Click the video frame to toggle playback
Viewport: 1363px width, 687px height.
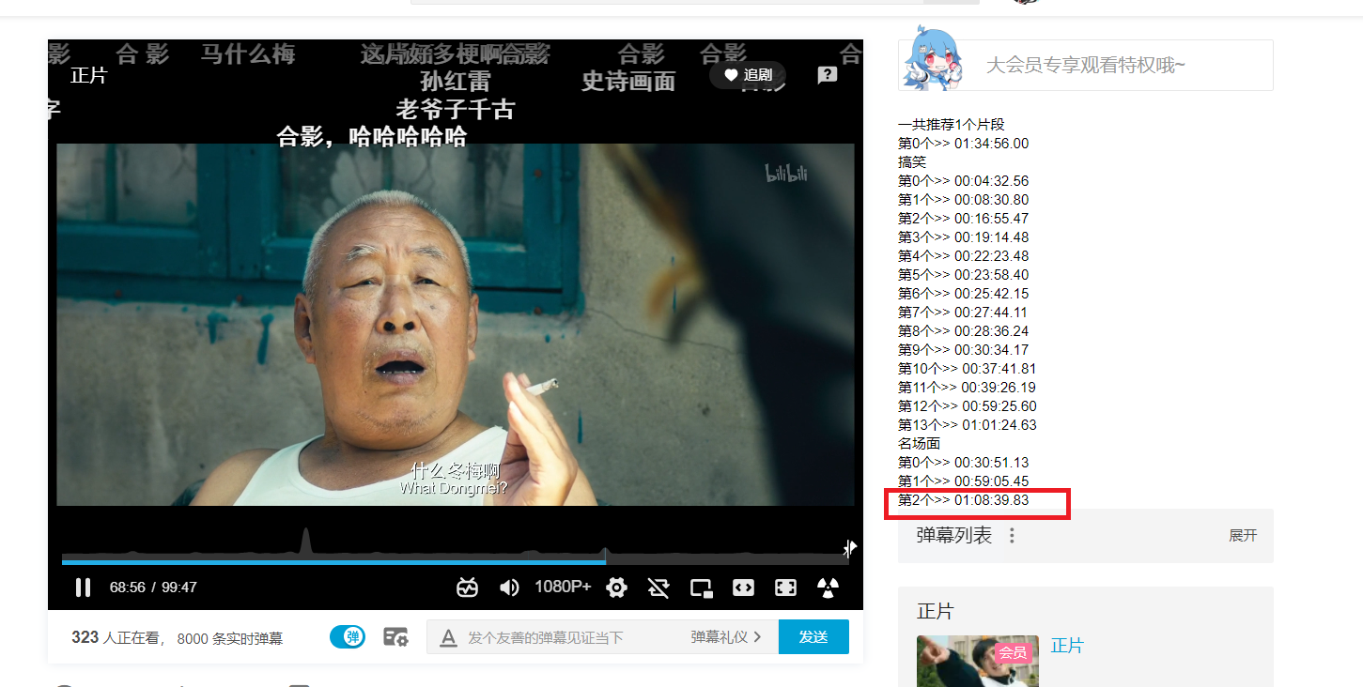[456, 324]
